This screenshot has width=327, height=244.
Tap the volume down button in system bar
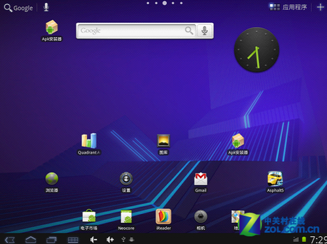coord(94,239)
